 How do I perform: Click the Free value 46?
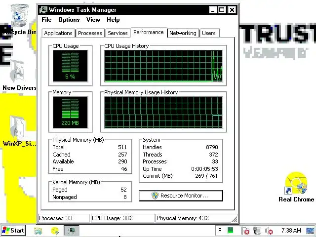click(x=124, y=169)
